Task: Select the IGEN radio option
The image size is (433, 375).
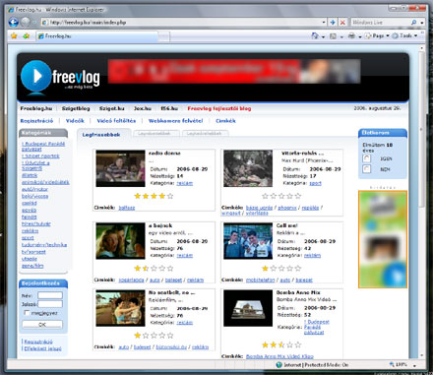Action: click(x=366, y=158)
